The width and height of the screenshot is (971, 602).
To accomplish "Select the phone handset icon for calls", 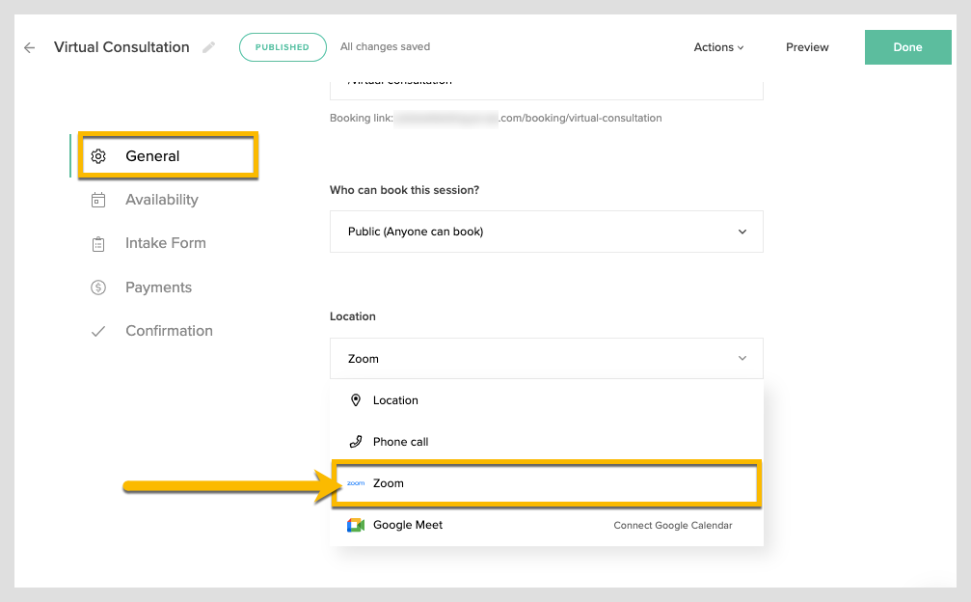I will coord(356,441).
